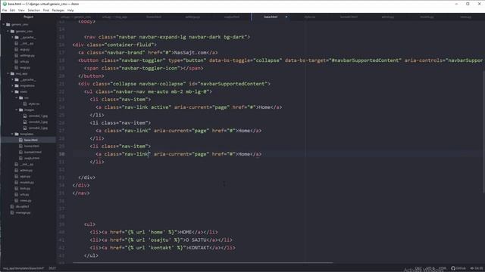
Task: Expand the migrations folder chevron
Action: (x=12, y=85)
